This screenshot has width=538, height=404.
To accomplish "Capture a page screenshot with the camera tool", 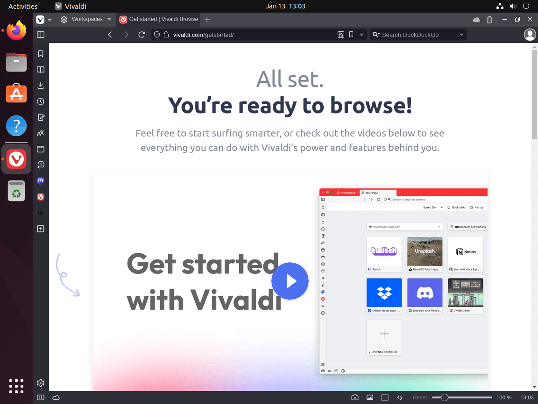I will (x=354, y=397).
